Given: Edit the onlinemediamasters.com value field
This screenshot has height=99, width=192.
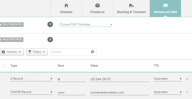Looking at the screenshot, I should [119, 92].
